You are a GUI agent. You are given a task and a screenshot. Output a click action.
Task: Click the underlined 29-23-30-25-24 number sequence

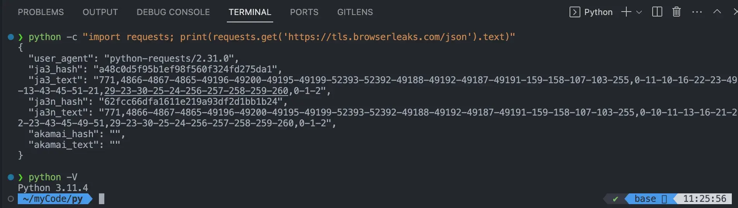pos(196,91)
